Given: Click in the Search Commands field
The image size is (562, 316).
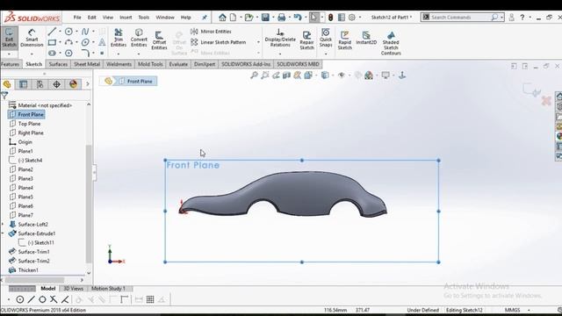Looking at the screenshot, I should pyautogui.click(x=460, y=18).
